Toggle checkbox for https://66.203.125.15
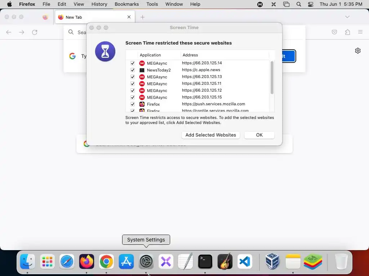 (133, 97)
